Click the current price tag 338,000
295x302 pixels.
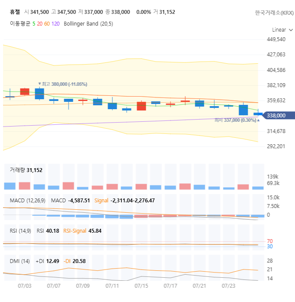point(279,115)
